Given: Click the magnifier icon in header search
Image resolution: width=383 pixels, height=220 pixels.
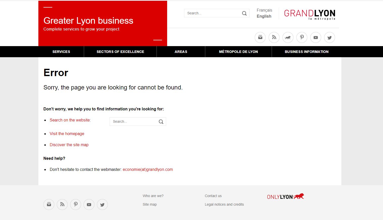Looking at the screenshot, I should click(x=244, y=13).
